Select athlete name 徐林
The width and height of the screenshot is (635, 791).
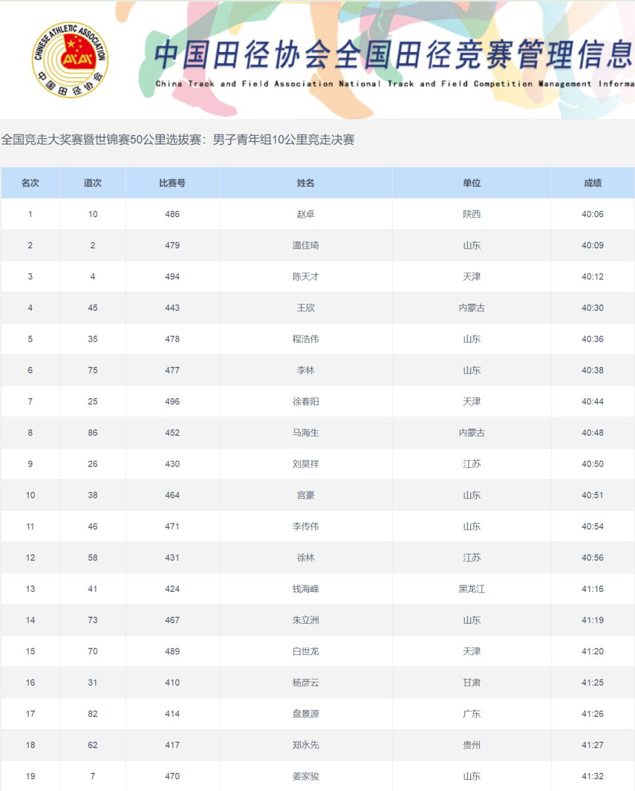pyautogui.click(x=306, y=557)
